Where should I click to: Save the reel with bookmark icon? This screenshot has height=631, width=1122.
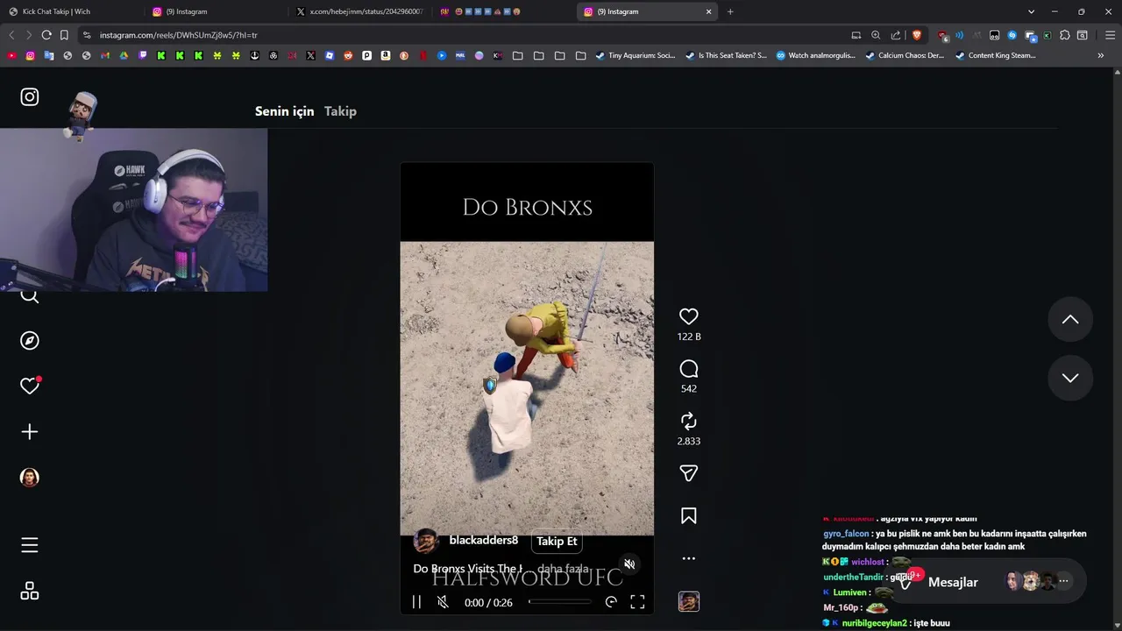[x=689, y=516]
